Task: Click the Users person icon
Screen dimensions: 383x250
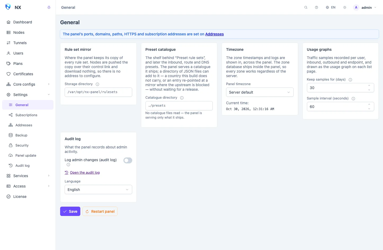Action: click(x=9, y=53)
